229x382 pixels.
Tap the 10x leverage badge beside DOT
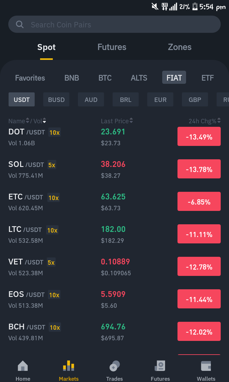tap(54, 132)
